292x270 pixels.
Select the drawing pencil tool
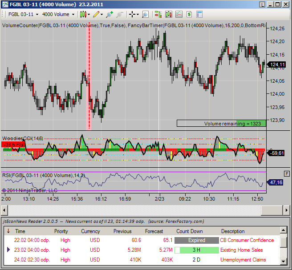(95, 14)
